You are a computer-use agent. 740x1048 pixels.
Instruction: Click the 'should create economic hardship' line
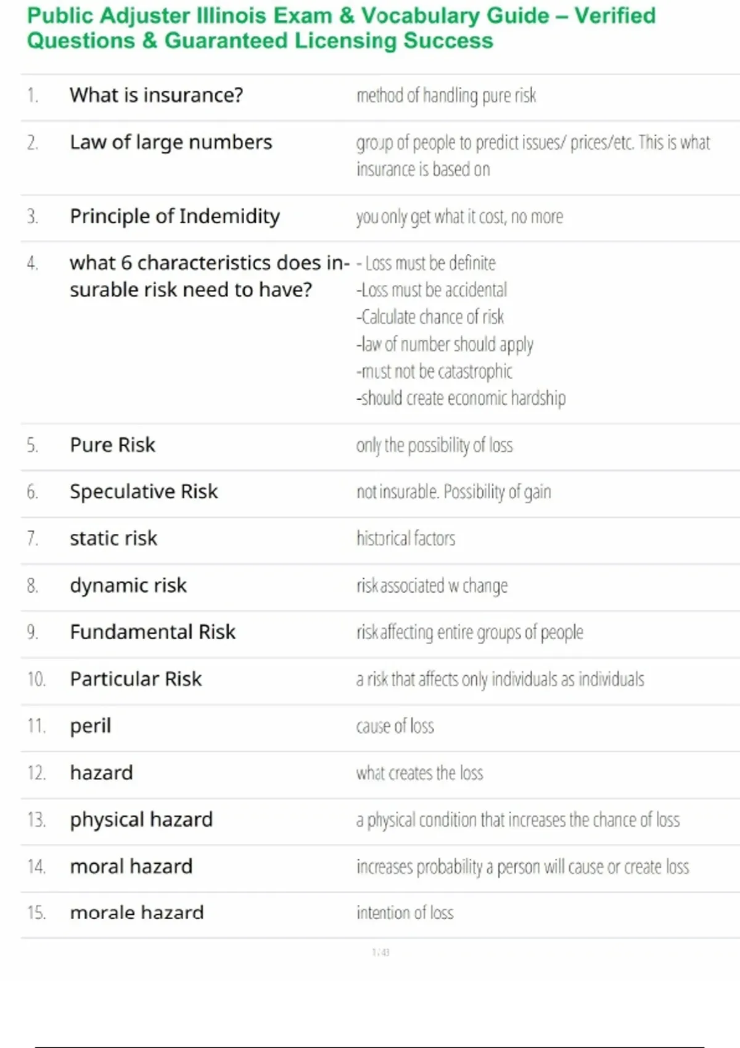[461, 398]
